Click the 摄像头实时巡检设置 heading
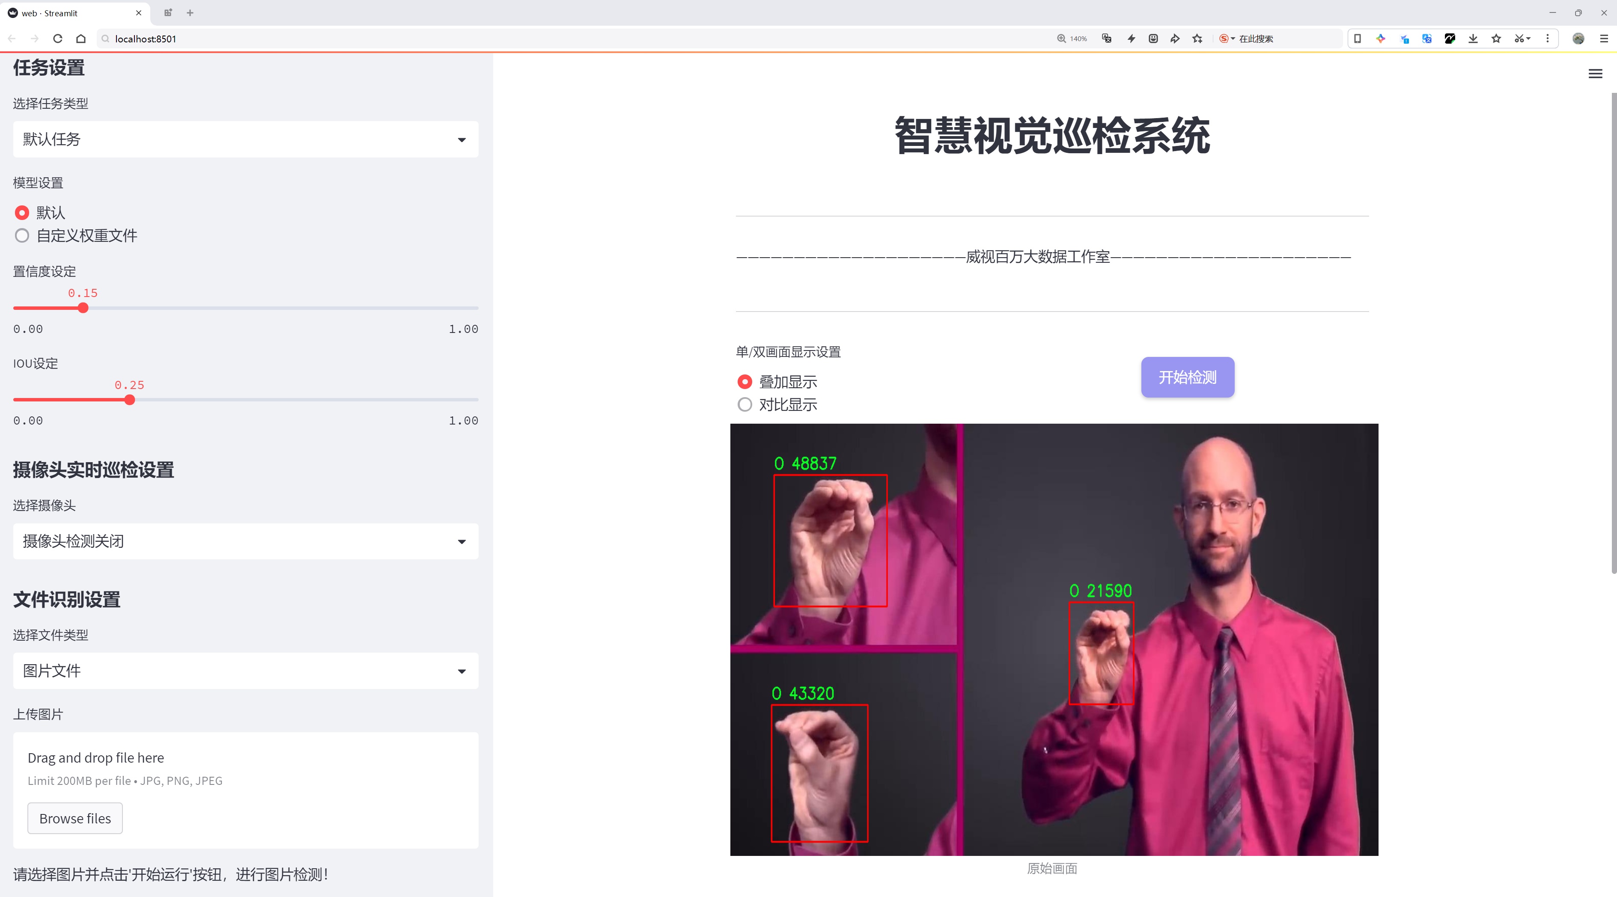Image resolution: width=1617 pixels, height=897 pixels. [x=93, y=470]
